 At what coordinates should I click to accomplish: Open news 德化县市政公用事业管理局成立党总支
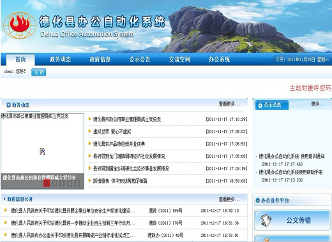click(127, 119)
